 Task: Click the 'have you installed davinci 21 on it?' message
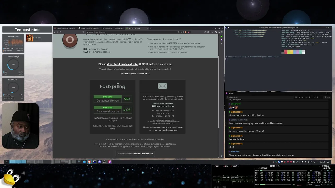(x=246, y=131)
